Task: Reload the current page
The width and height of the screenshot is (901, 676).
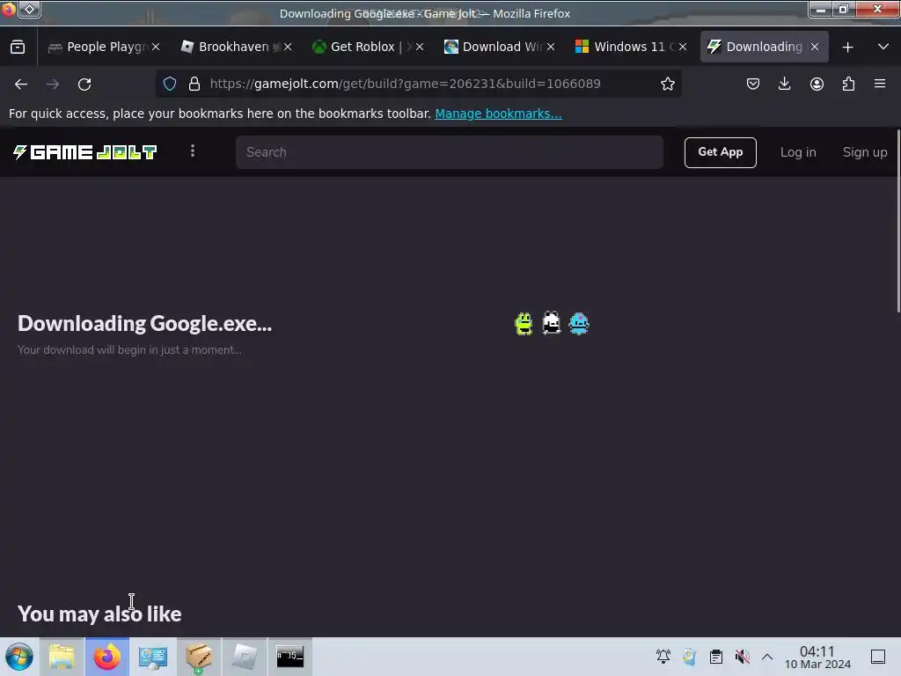Action: tap(84, 84)
